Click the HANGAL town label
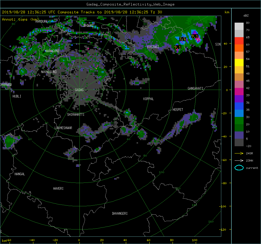Screen dimensions: 261x244 (x=20, y=174)
